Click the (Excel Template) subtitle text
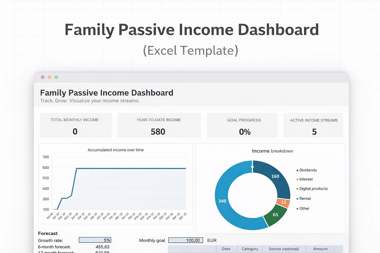 (191, 51)
